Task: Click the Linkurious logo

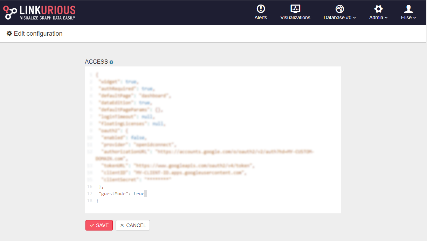Action: [39, 13]
